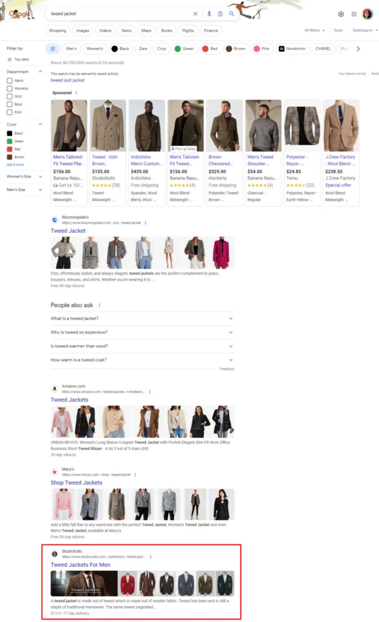
Task: Click the Amazon site favicon
Action: click(55, 389)
